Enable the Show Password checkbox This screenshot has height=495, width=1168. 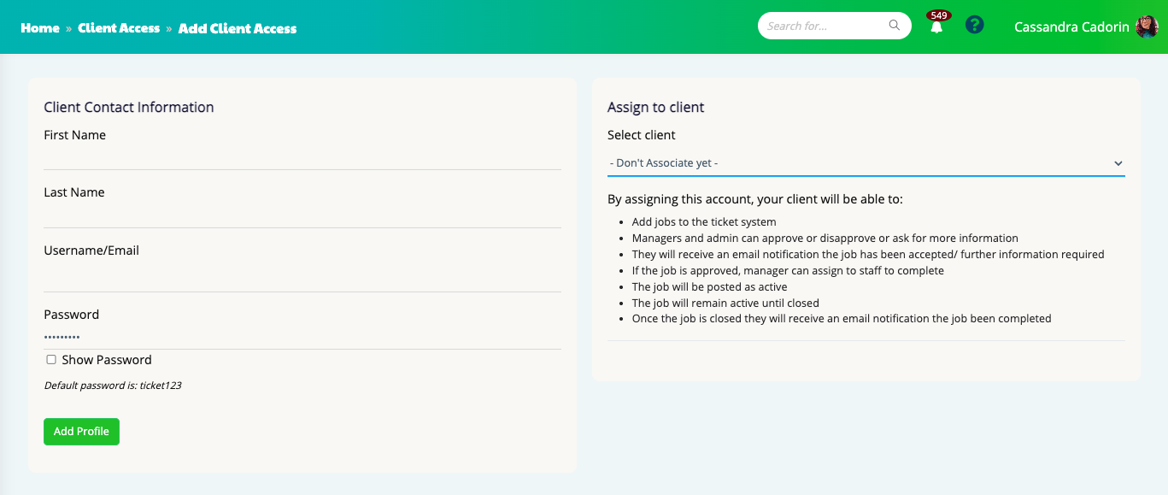point(51,360)
